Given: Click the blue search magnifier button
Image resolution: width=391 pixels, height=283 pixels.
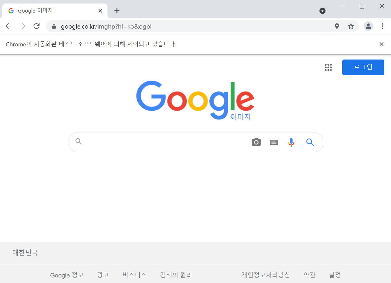Looking at the screenshot, I should [310, 142].
